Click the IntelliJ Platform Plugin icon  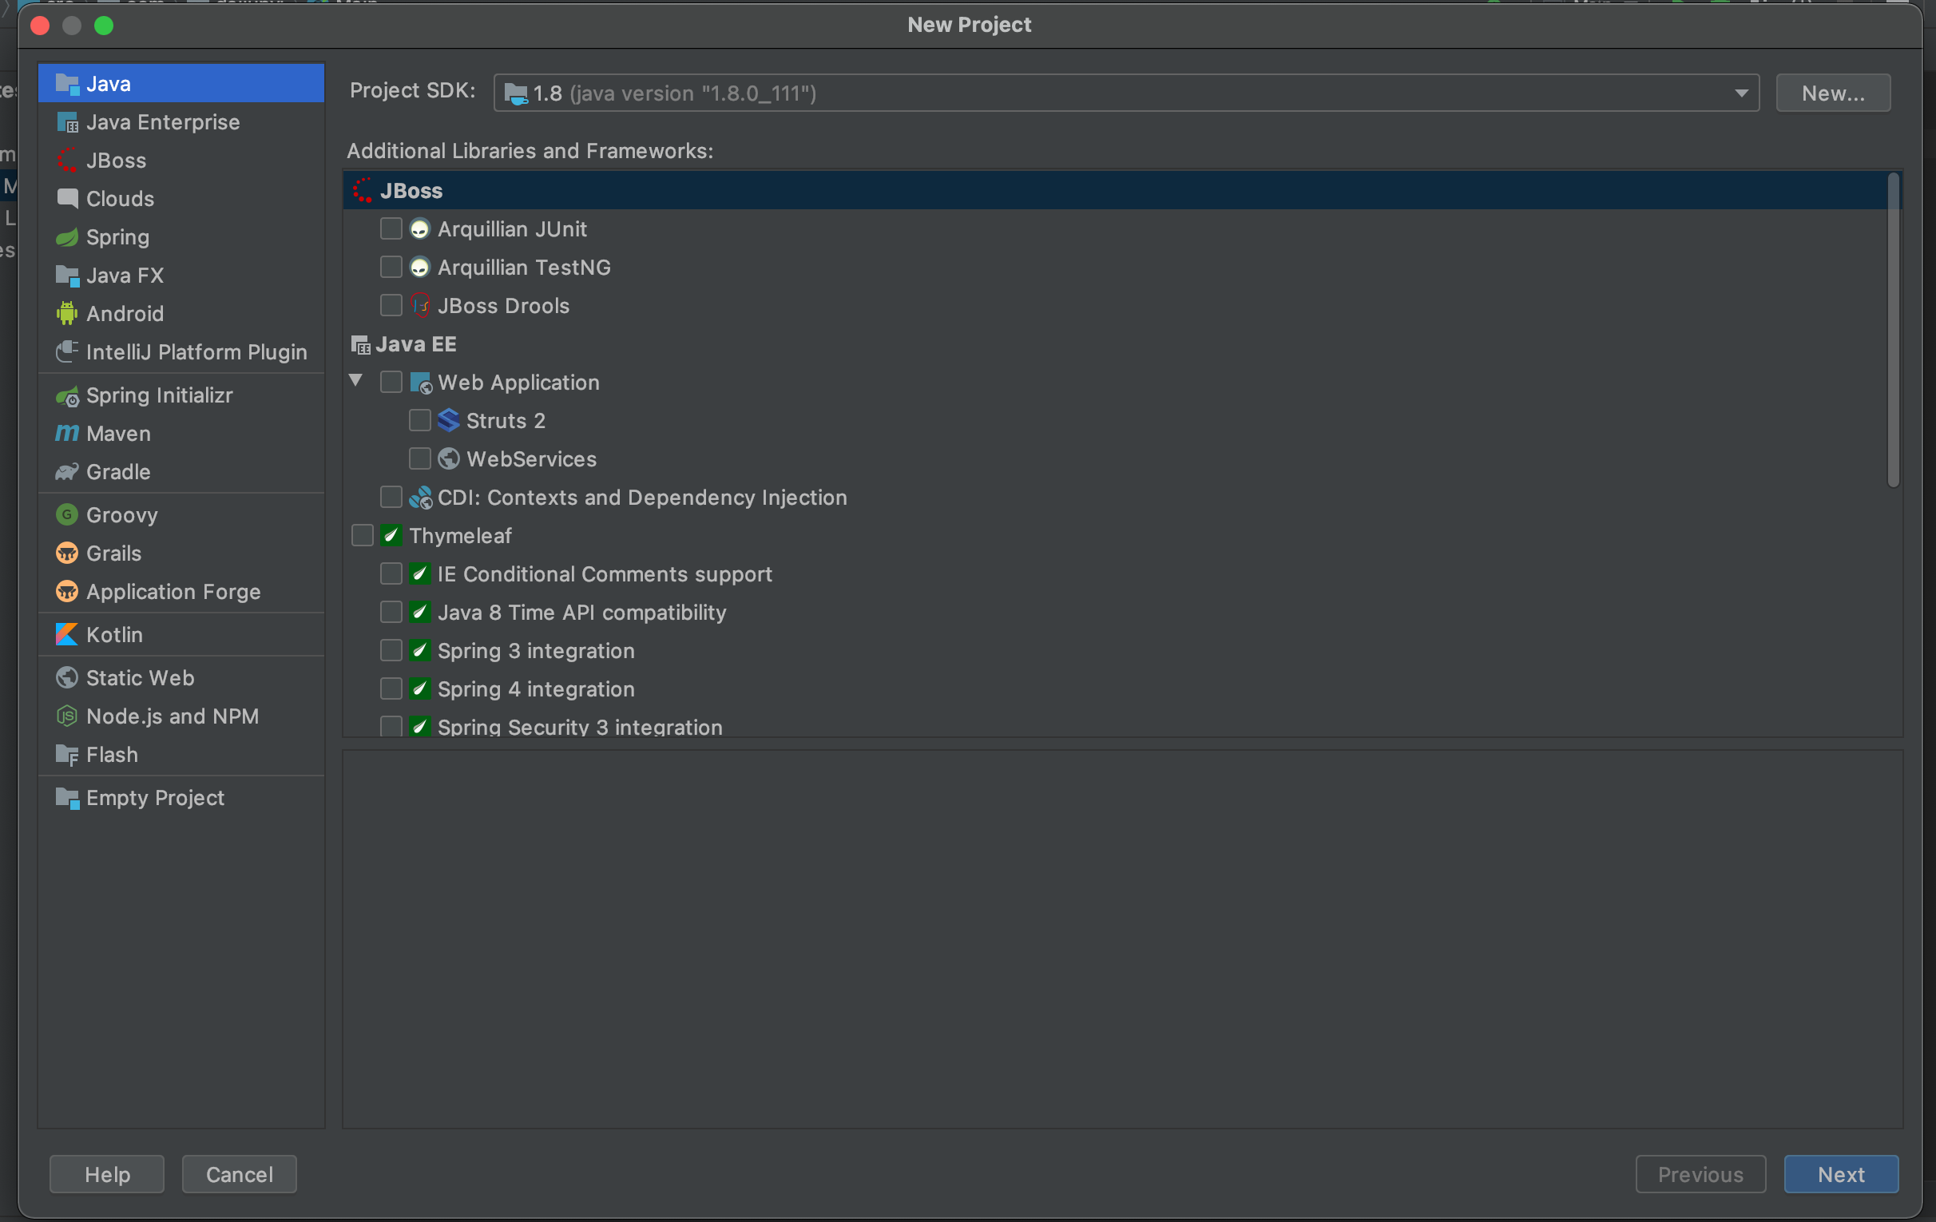pyautogui.click(x=67, y=352)
